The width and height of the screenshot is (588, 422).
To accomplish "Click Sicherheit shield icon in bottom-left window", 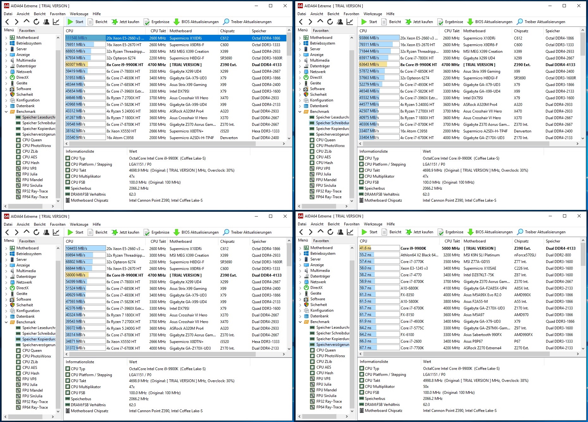I will [12, 305].
